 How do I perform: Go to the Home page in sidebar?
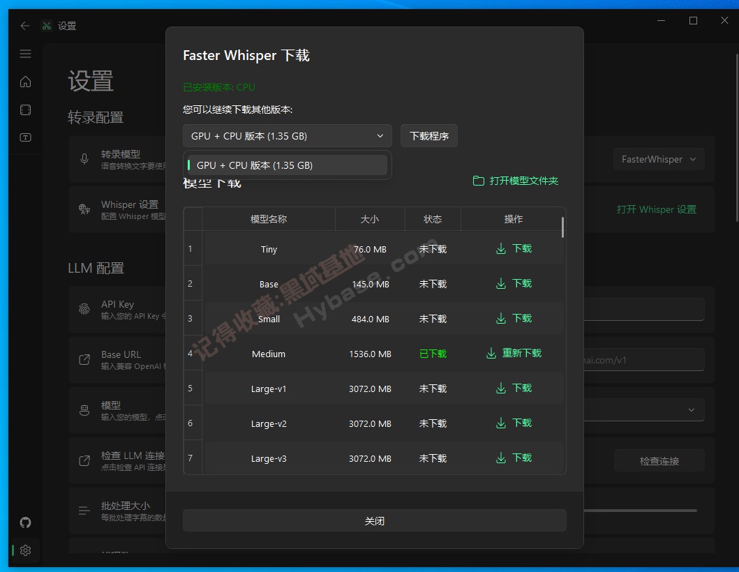[x=25, y=82]
